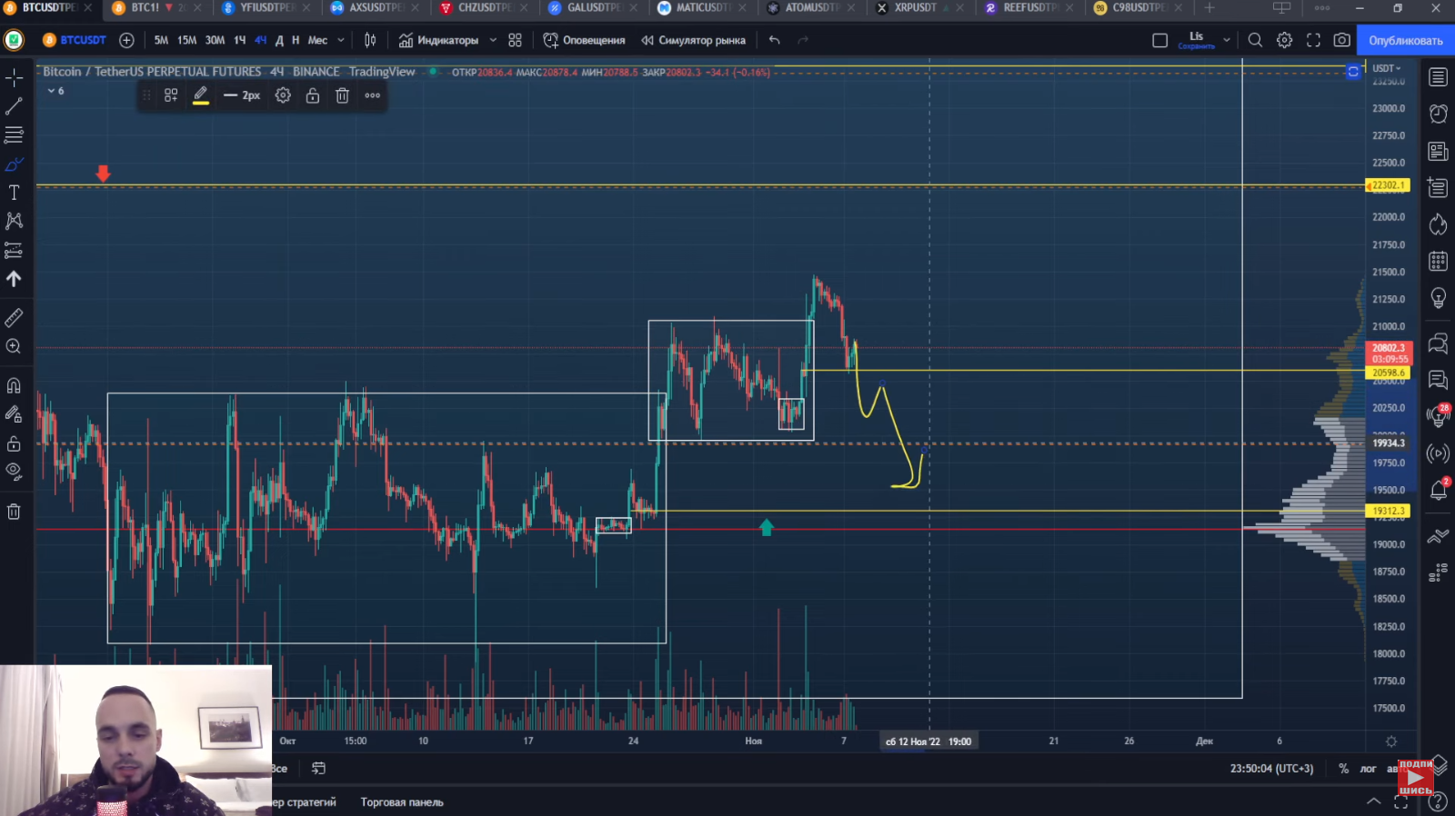The height and width of the screenshot is (816, 1455).
Task: Open more options in floating drawing toolbar
Action: pyautogui.click(x=373, y=95)
